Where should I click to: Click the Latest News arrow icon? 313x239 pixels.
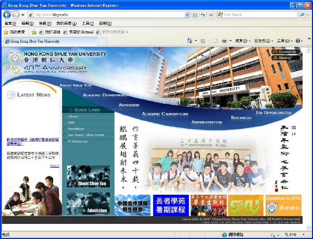(x=11, y=95)
